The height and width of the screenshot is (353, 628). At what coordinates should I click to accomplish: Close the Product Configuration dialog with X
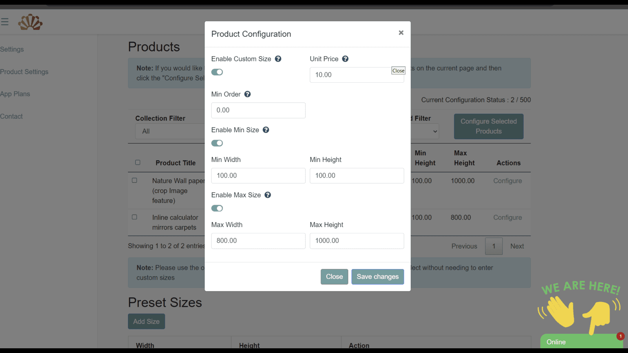(x=401, y=33)
